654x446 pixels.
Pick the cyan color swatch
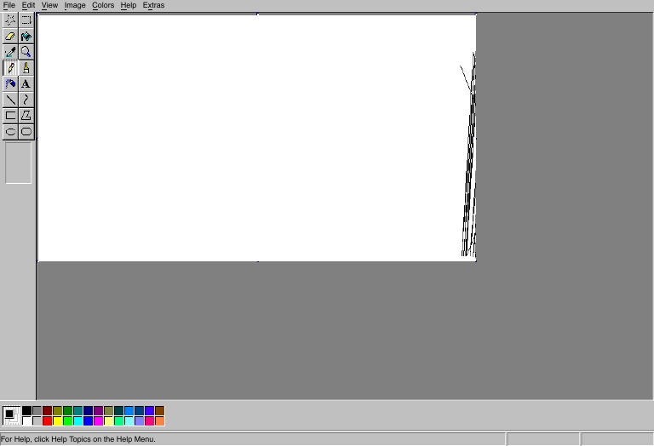[78, 421]
